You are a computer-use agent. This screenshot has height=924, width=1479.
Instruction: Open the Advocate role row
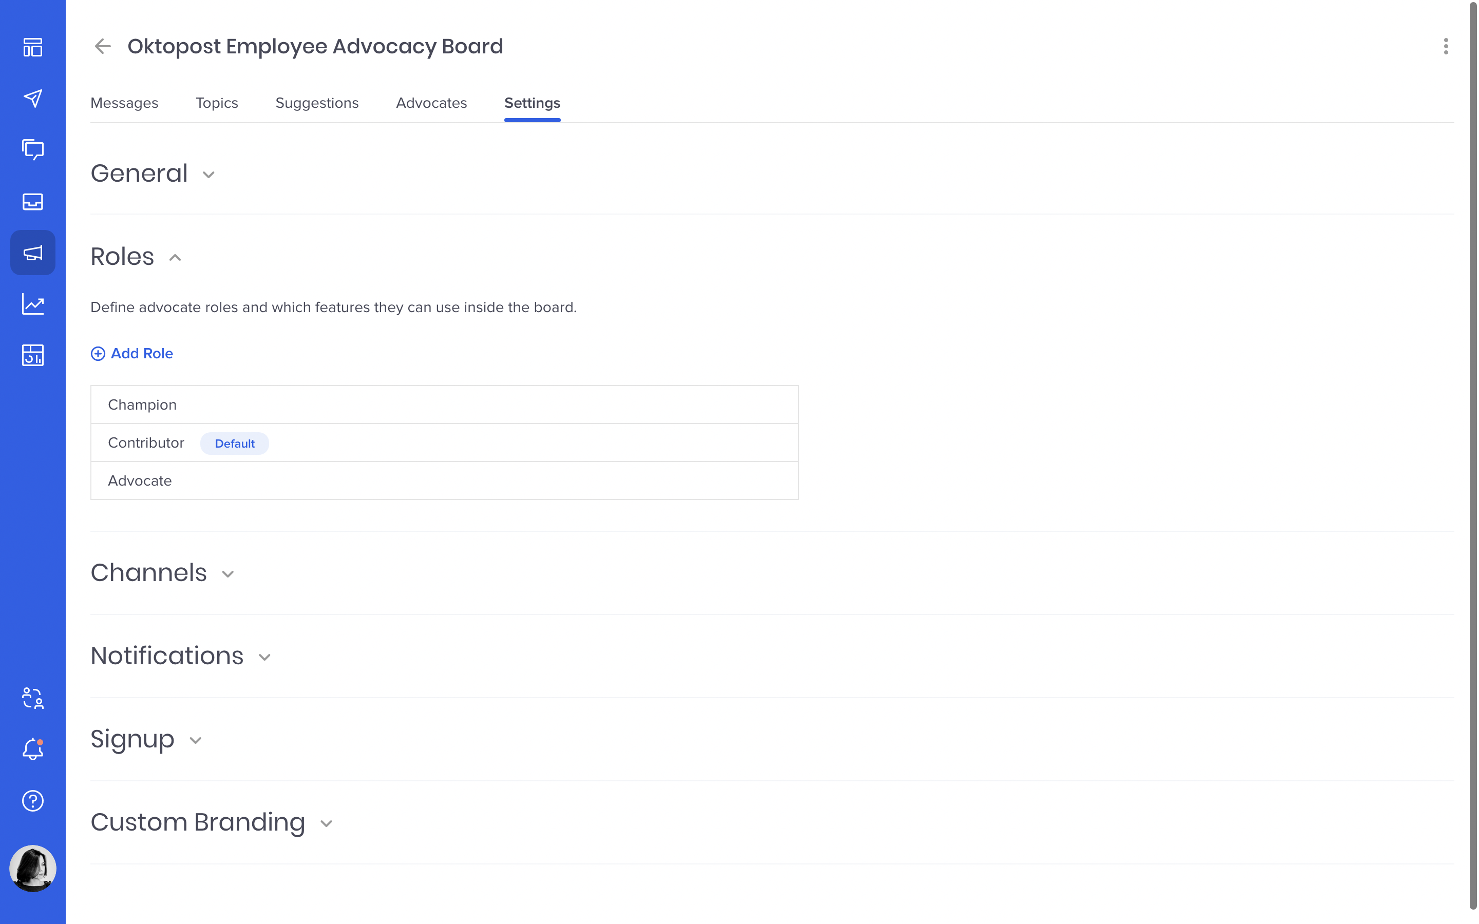tap(444, 481)
